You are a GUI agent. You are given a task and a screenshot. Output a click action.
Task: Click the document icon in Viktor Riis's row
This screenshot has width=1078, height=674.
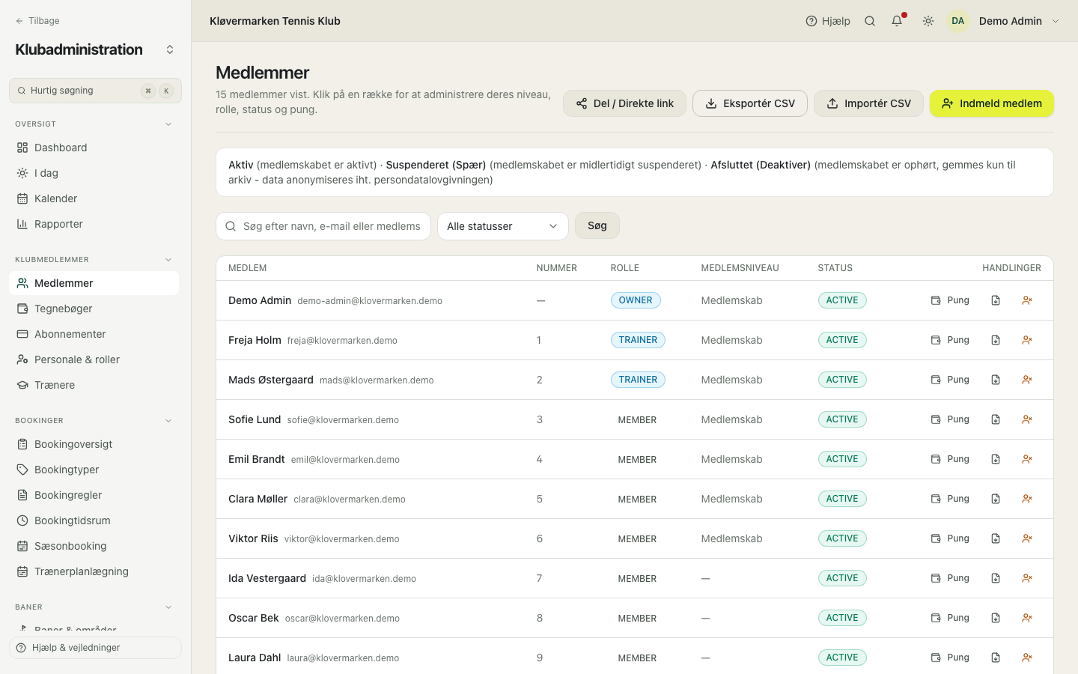(x=996, y=538)
